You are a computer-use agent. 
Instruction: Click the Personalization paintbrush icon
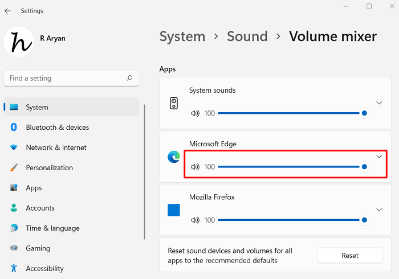(x=14, y=167)
